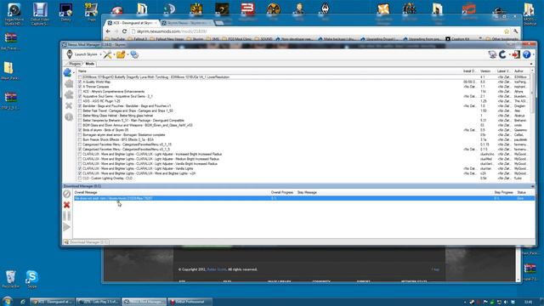Open the Debut Video Capture desktop icon
Screen dimensions: 544x306
(x=40, y=14)
